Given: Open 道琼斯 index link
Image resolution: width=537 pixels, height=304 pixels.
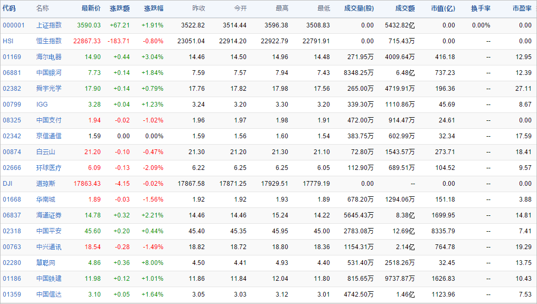Looking at the screenshot, I should click(46, 184).
